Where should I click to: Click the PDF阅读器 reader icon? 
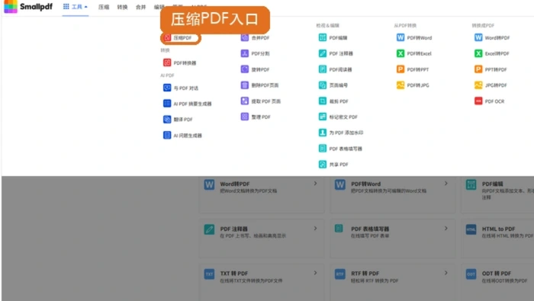point(322,69)
